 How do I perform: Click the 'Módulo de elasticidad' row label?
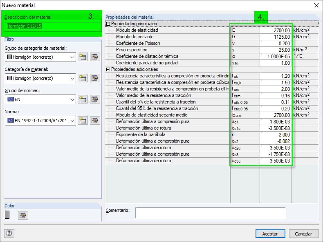[137, 30]
